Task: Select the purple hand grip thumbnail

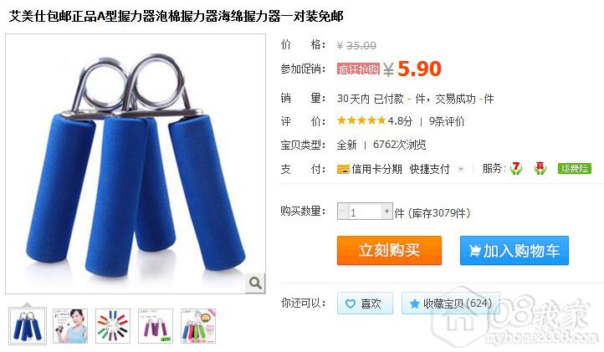Action: coord(156,326)
